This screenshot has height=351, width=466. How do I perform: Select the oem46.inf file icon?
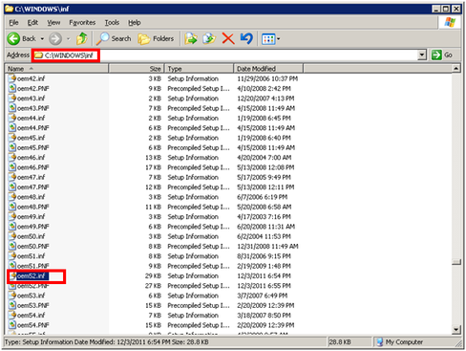(x=12, y=157)
